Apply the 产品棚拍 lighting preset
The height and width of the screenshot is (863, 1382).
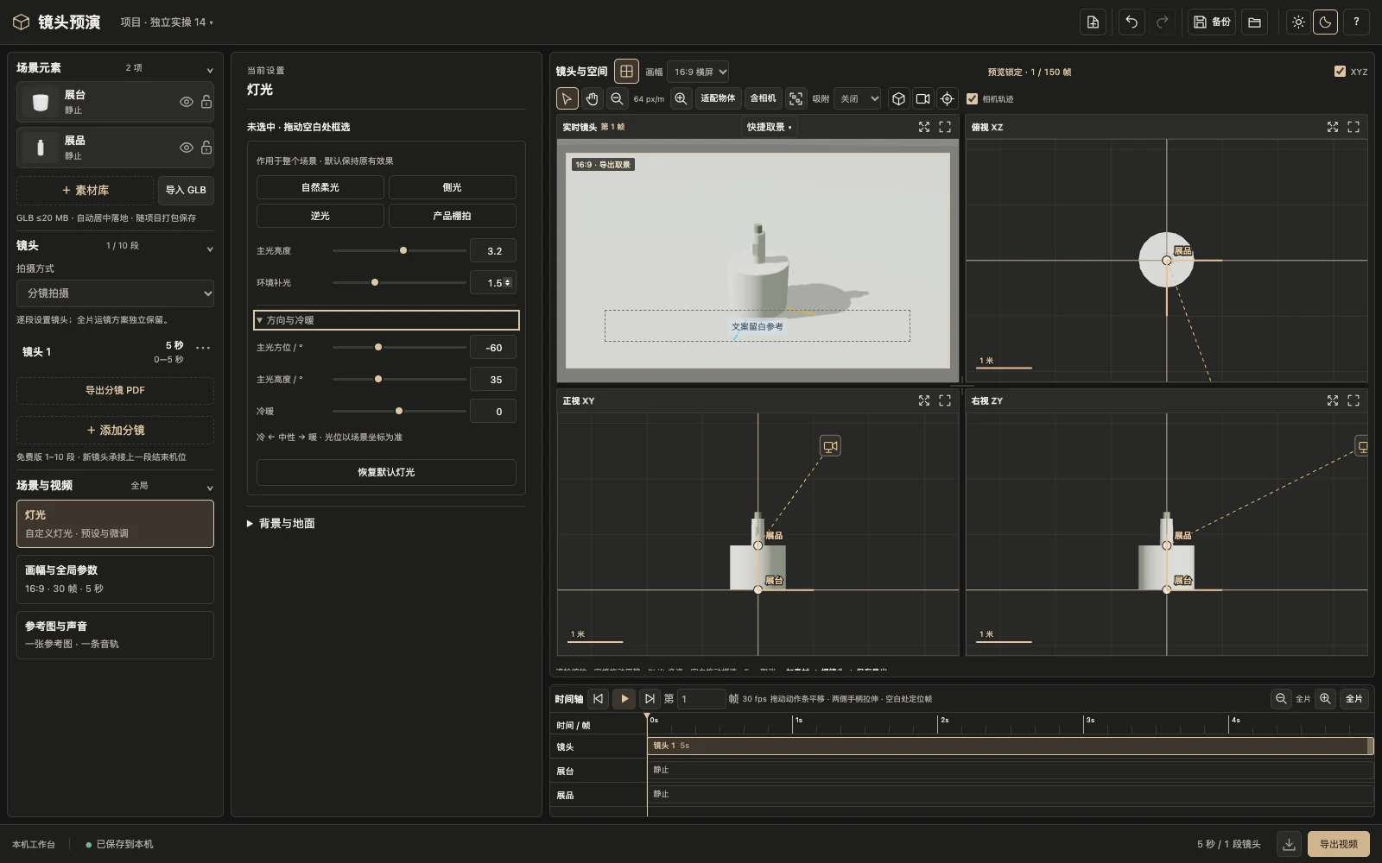coord(452,216)
